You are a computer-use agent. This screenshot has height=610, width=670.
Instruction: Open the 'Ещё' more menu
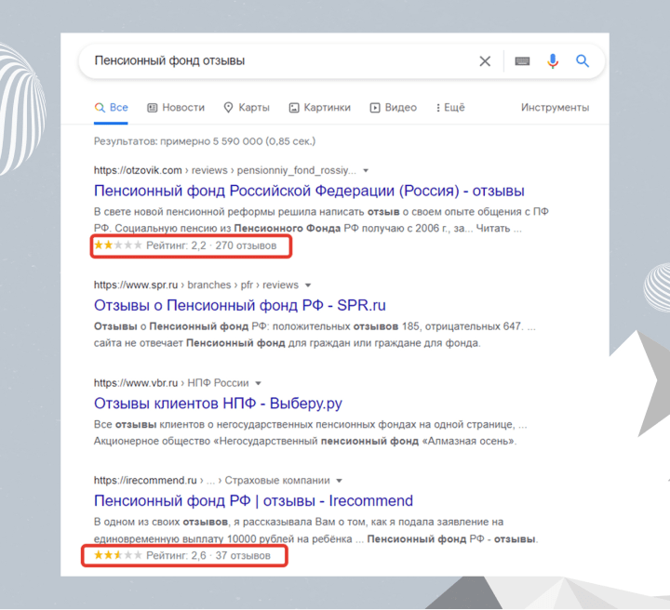pyautogui.click(x=450, y=108)
